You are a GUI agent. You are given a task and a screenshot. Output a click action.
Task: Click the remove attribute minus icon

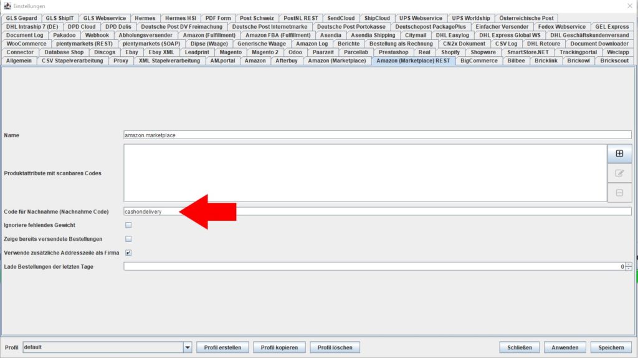[619, 193]
